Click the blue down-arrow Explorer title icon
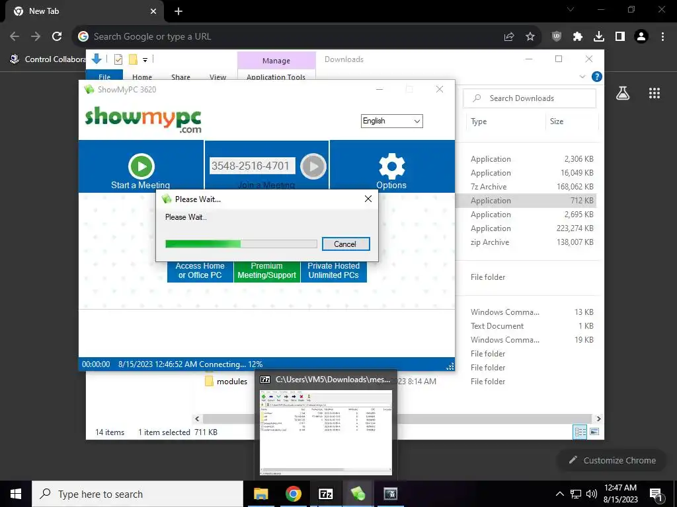The image size is (677, 507). click(x=97, y=59)
